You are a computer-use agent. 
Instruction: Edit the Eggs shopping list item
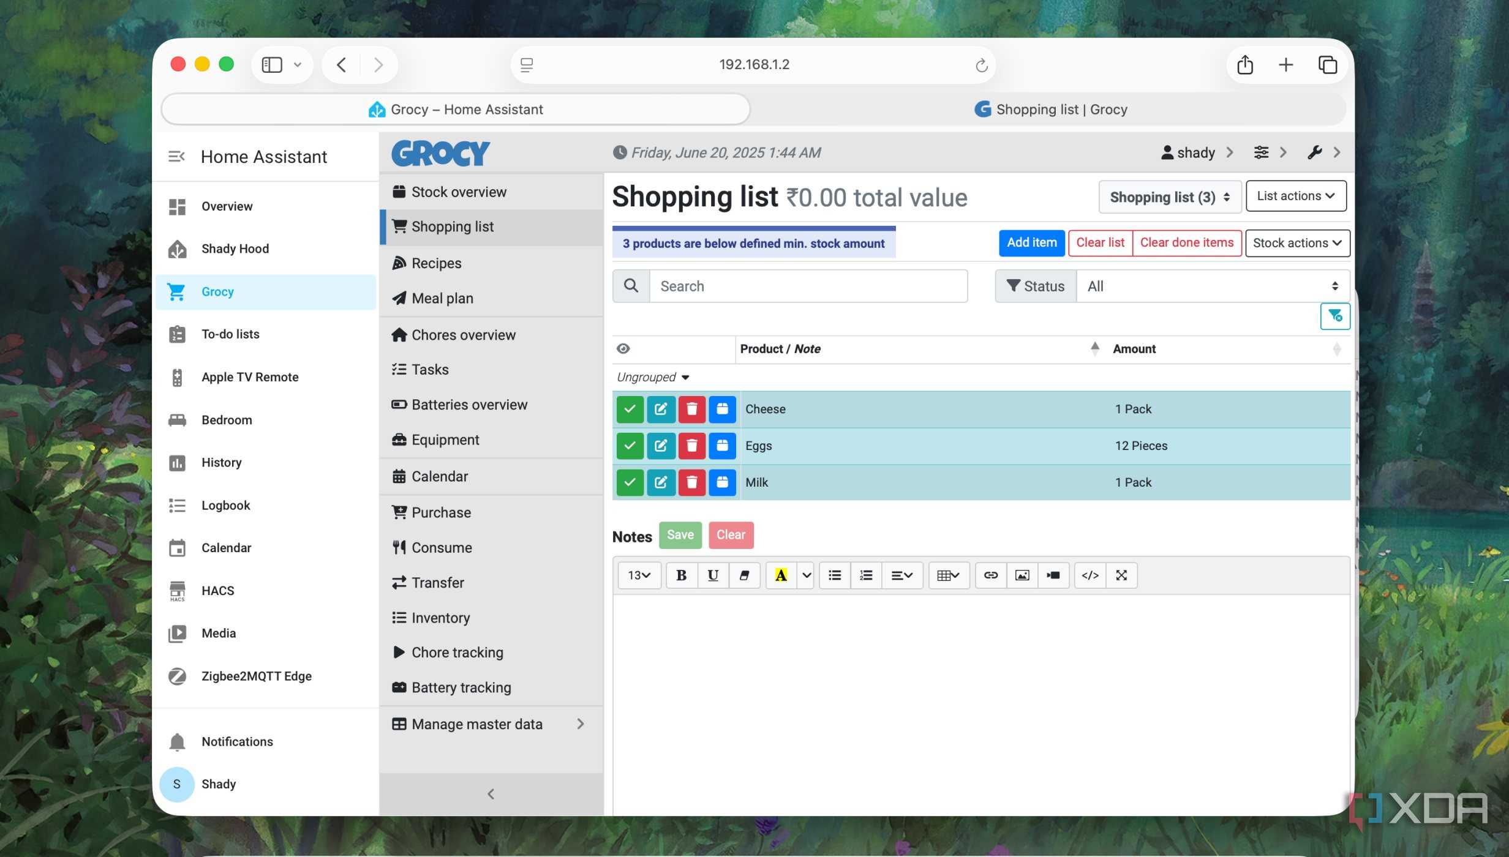tap(661, 446)
